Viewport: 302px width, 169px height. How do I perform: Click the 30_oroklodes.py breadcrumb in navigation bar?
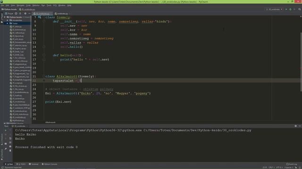27,9
